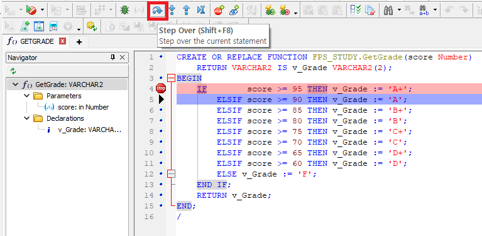Select the GetGrade: VARCHAR2 root node
This screenshot has width=482, height=236.
coord(69,85)
